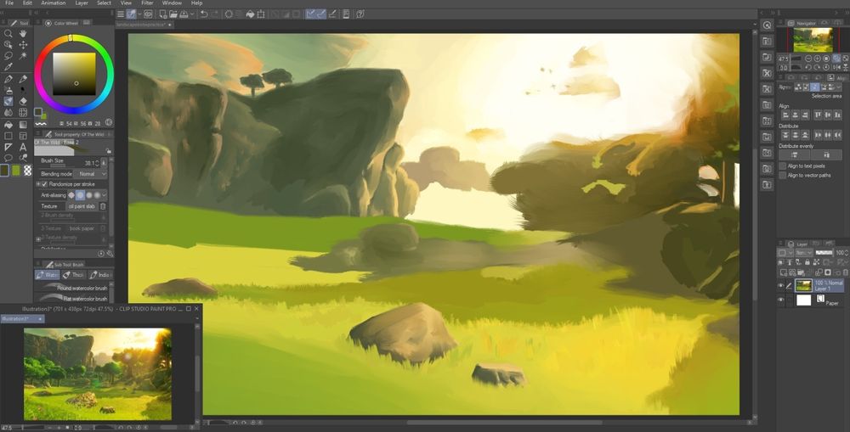
Task: Click the reference image in Illustration3 window
Action: coord(98,373)
